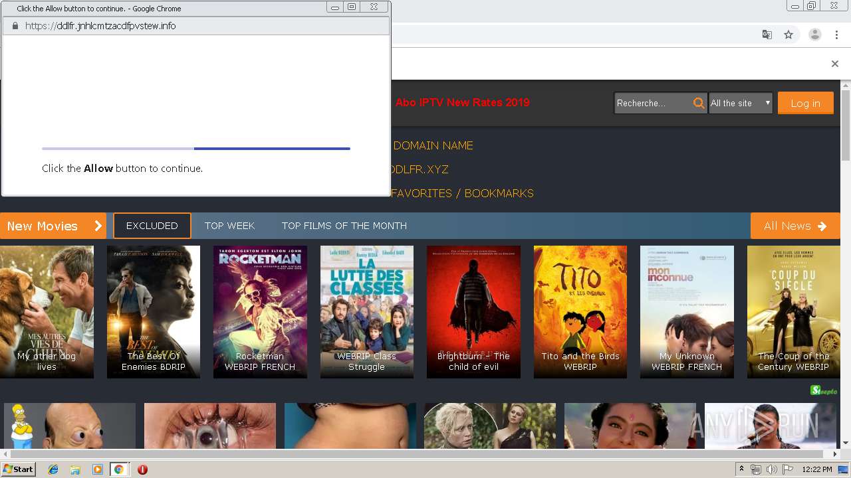Click the Chrome taskbar icon
This screenshot has width=851, height=478.
click(x=119, y=469)
